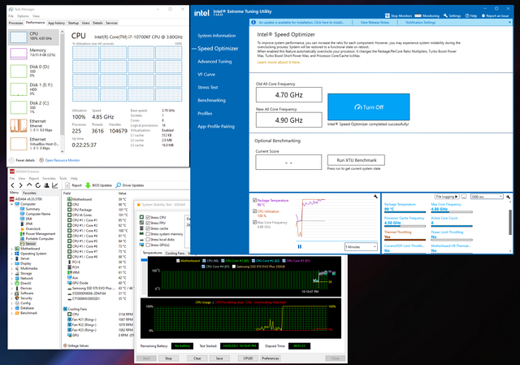Stop the System Stability Test
The height and width of the screenshot is (365, 520).
168,358
